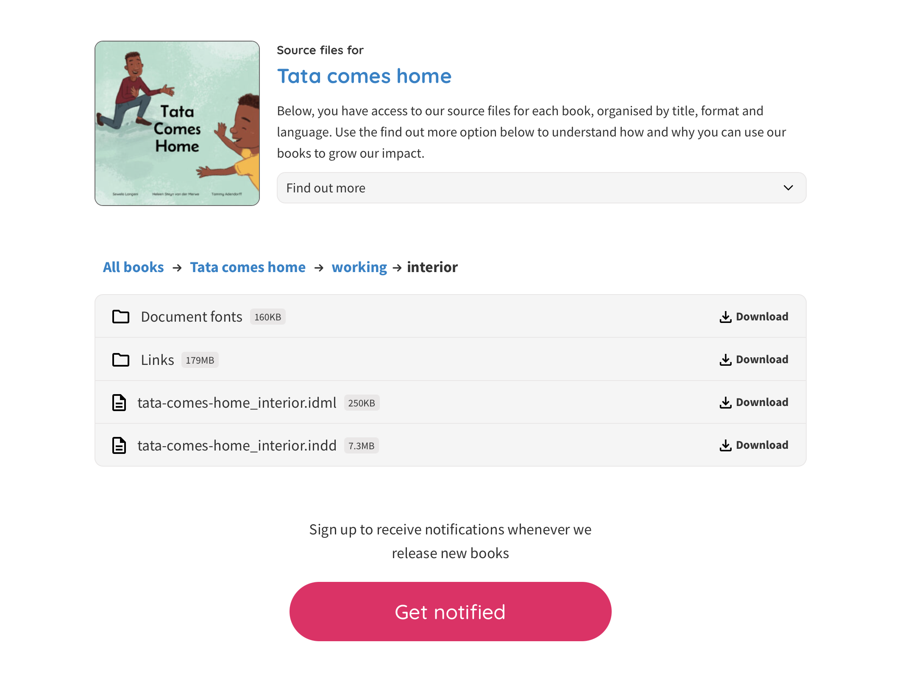Go to All books breadcrumb

[x=133, y=267]
